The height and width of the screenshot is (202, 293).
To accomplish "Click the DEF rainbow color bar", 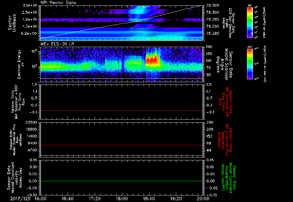I will point(250,64).
